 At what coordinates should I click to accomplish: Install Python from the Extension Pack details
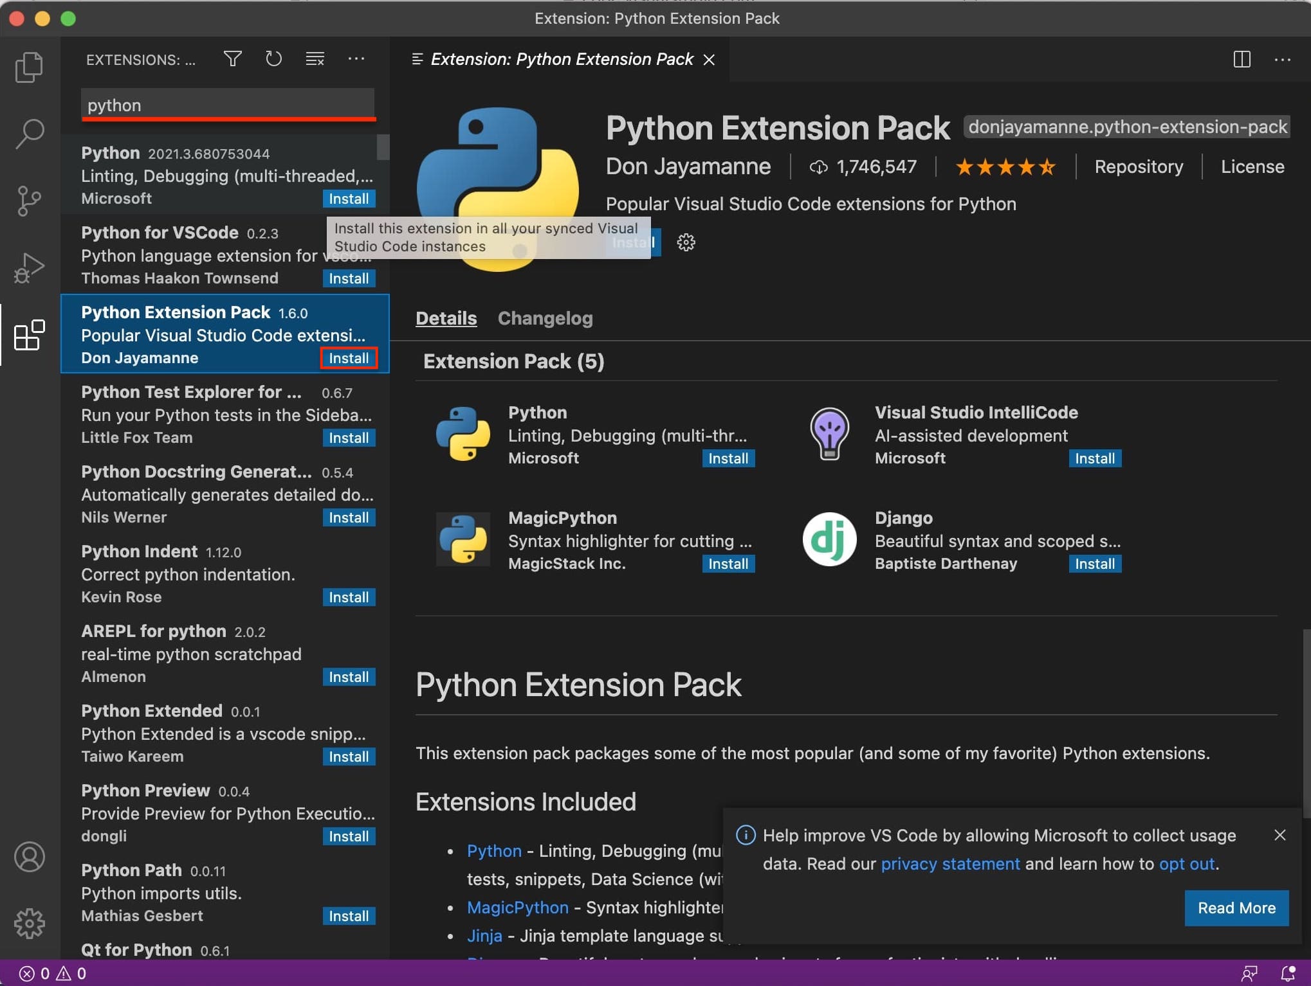[728, 458]
